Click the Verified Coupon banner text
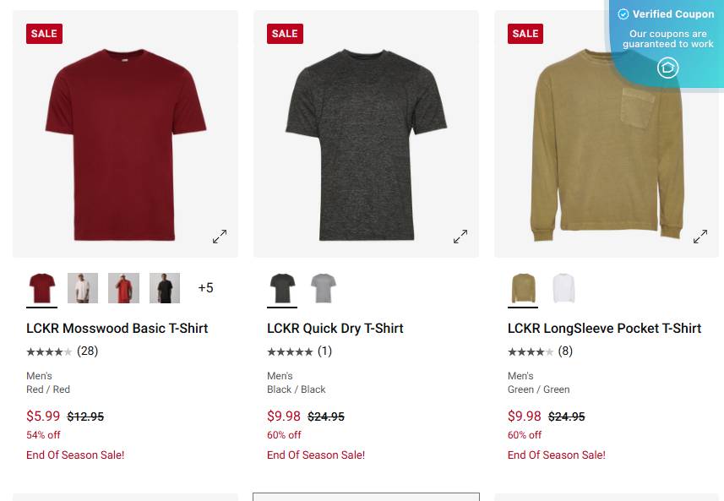Screen dimensions: 724x501 (673, 14)
